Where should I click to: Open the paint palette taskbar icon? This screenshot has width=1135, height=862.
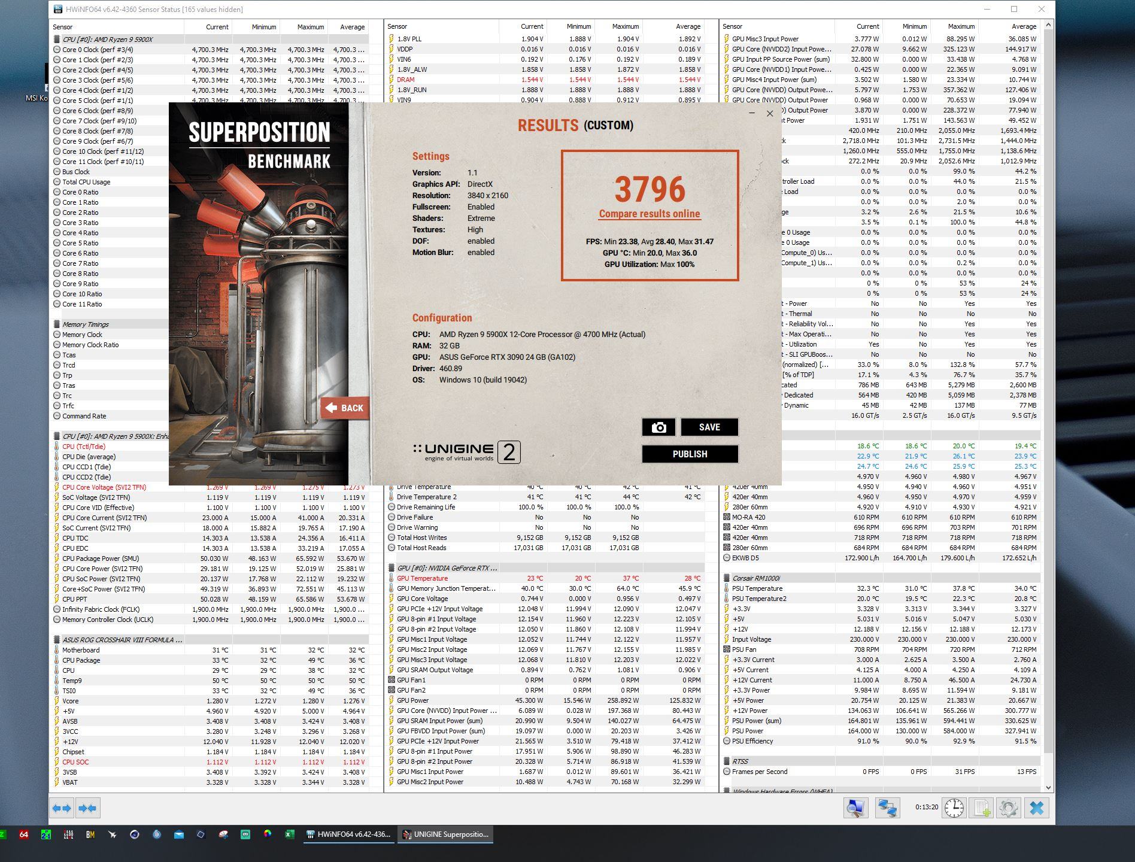(223, 834)
